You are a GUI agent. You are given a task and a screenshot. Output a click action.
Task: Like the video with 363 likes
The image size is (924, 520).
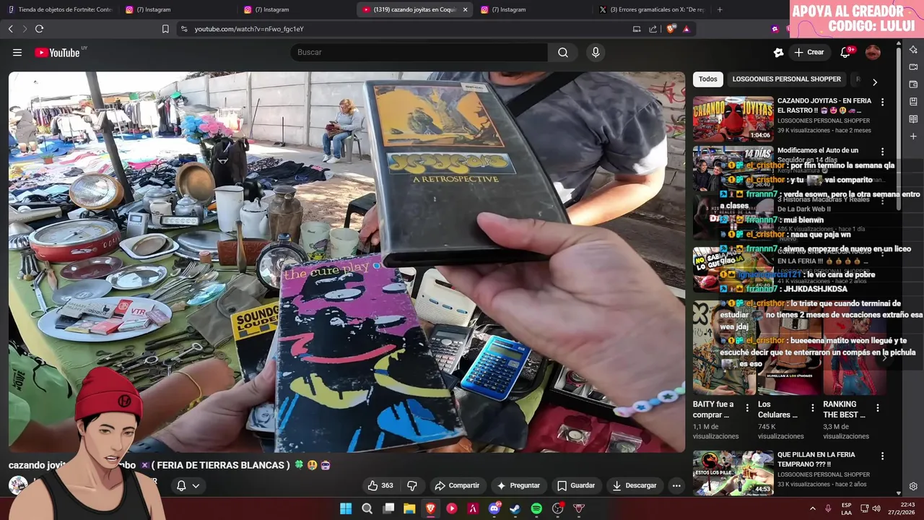point(380,485)
